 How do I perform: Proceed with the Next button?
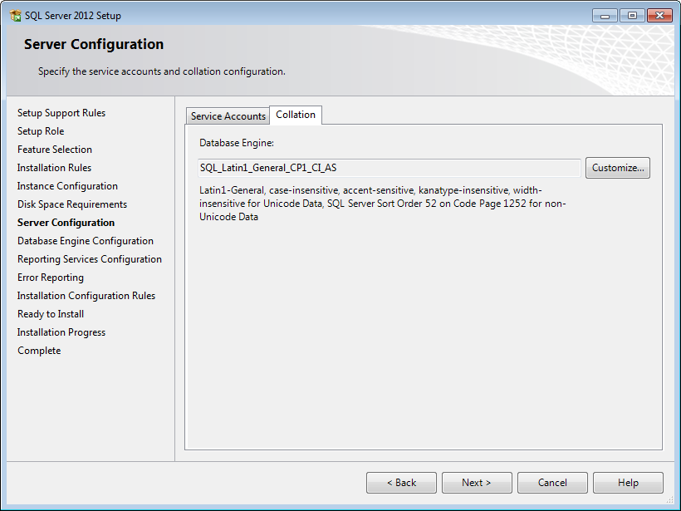[x=477, y=483]
